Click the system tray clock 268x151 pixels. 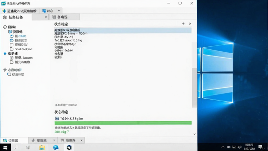click(x=249, y=147)
